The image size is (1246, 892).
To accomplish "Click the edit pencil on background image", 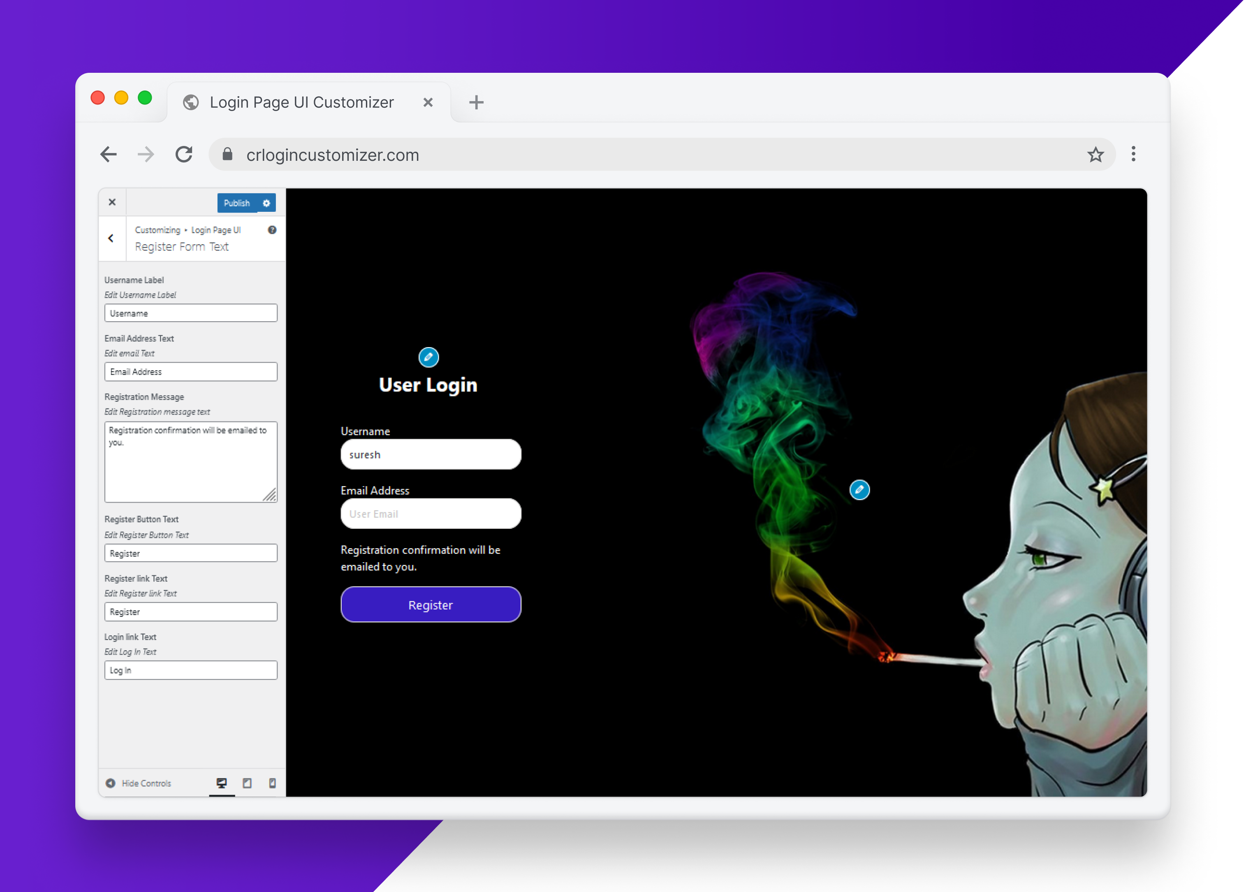I will pyautogui.click(x=859, y=489).
